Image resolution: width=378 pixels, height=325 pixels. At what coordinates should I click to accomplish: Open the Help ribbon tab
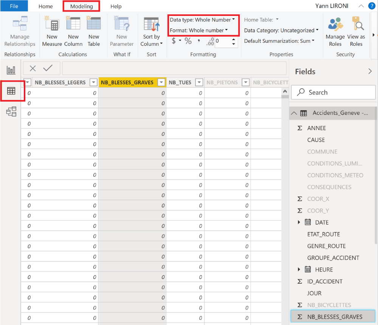(x=116, y=6)
